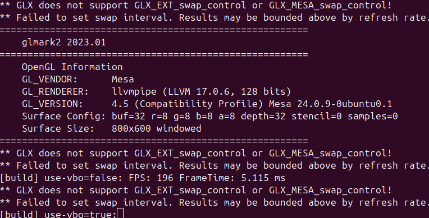The height and width of the screenshot is (218, 429).
Task: Click the Mesa 24.0.9-0ubuntu0.1 version string
Action: tap(331, 104)
